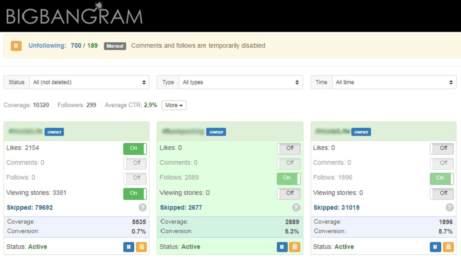The image size is (461, 261).
Task: Turn off the Follows: 1896 toggle
Action: point(442,178)
